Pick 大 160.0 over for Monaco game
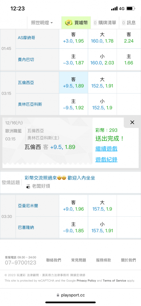Viewport: 141px width, 306px height. pyautogui.click(x=102, y=38)
